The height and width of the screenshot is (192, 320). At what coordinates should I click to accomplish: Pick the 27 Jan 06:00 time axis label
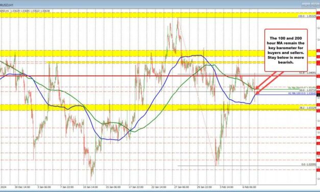[182, 187]
